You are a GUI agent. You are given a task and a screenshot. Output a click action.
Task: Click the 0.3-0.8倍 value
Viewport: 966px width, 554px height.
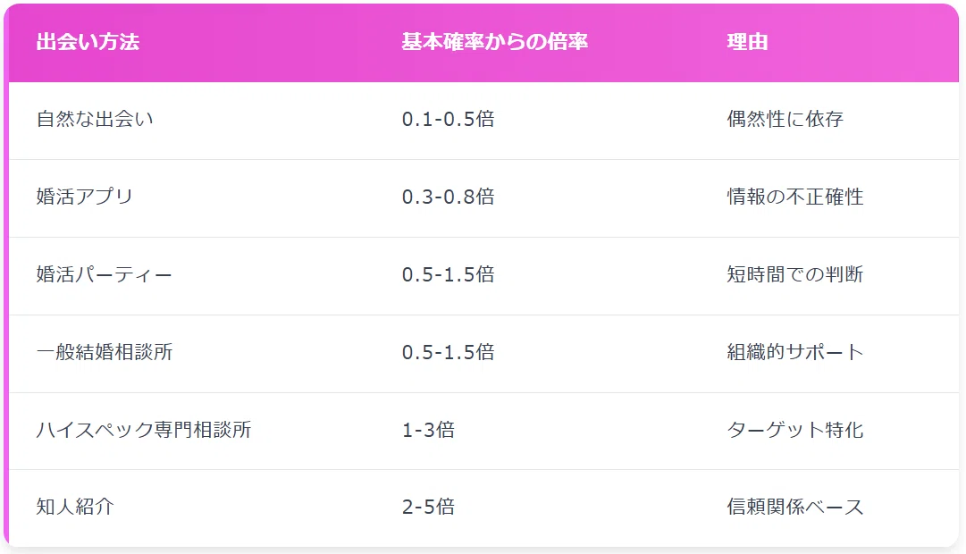click(x=448, y=197)
